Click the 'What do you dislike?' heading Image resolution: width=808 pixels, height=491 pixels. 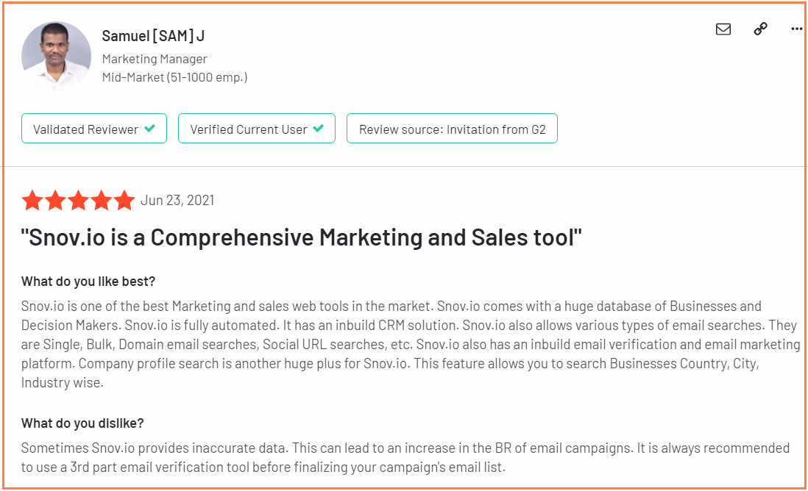(82, 423)
